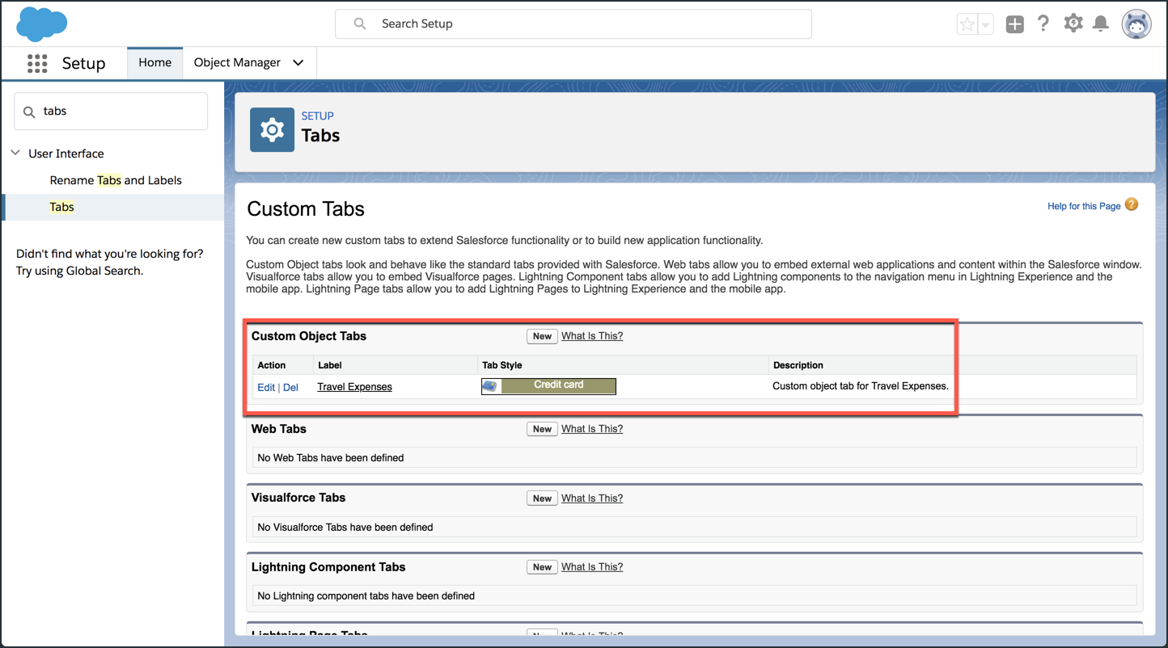Click New in Lightning Component Tabs section

pyautogui.click(x=542, y=567)
